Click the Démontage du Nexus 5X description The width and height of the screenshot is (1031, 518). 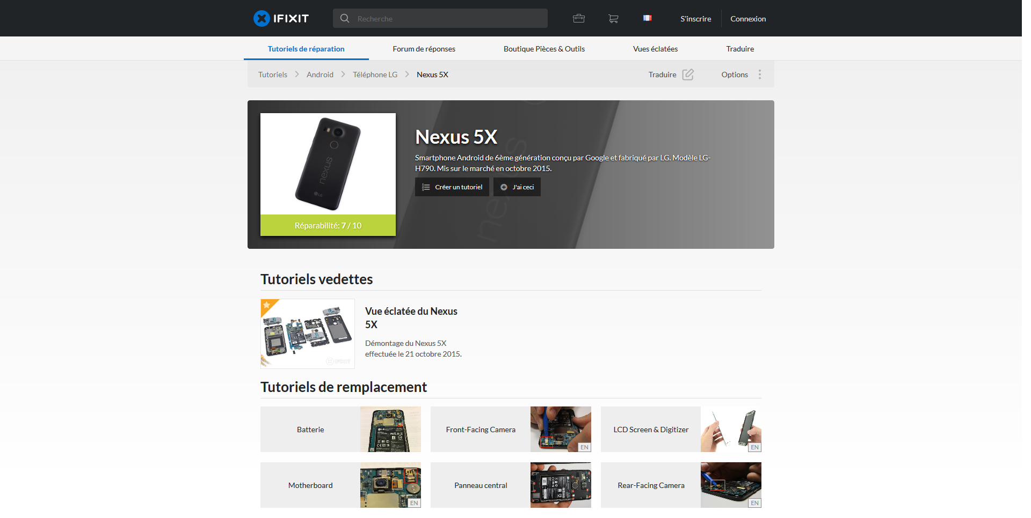coord(413,349)
